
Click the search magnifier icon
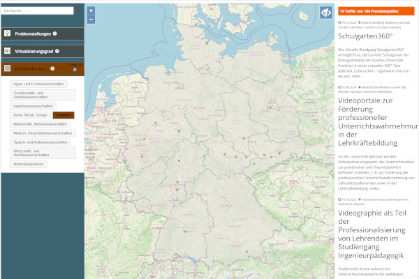78,11
